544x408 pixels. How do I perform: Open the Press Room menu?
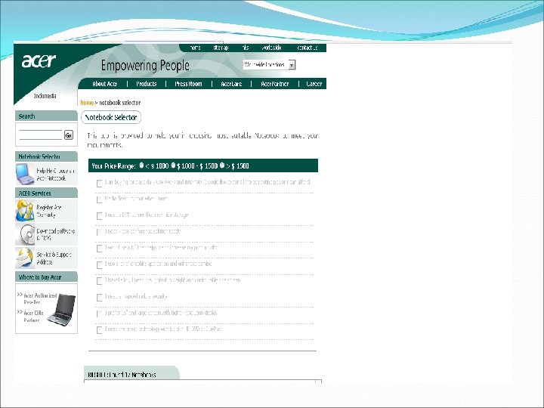(188, 84)
